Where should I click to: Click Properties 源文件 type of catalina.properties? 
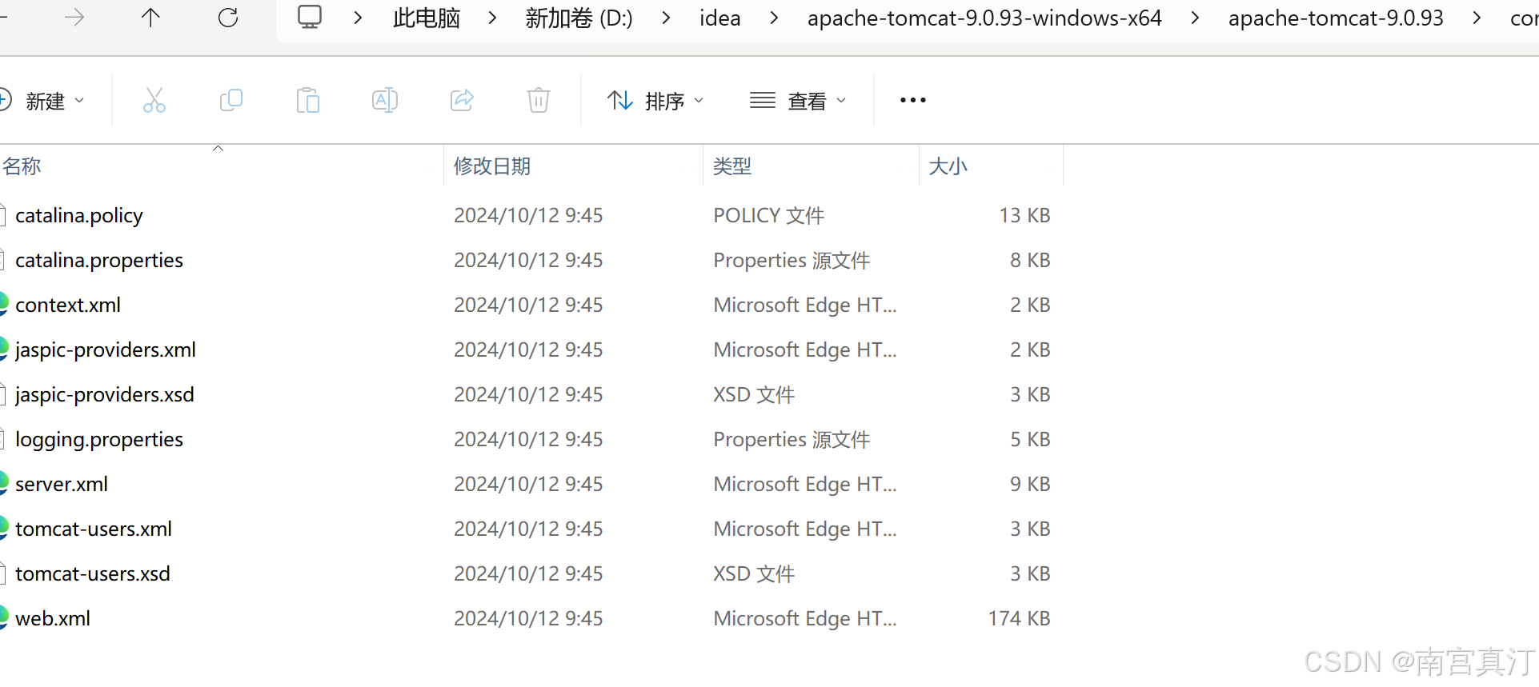coord(792,260)
